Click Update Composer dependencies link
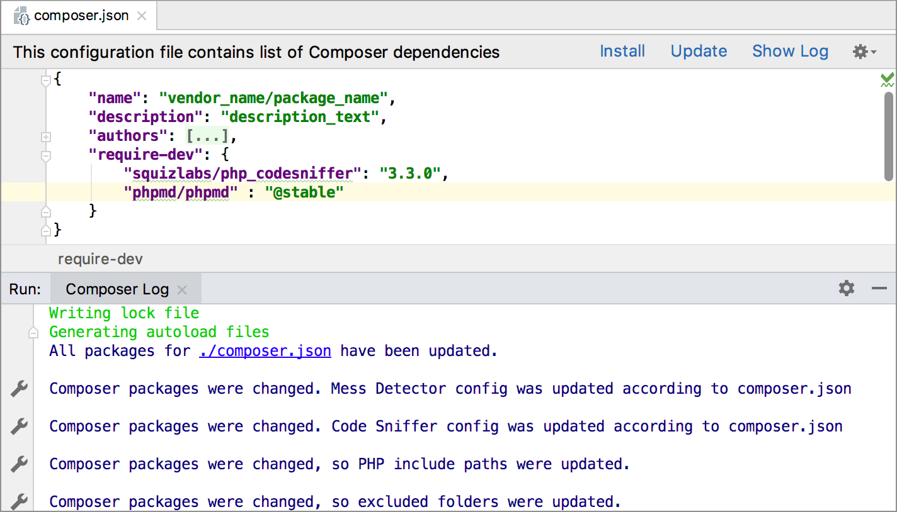This screenshot has width=897, height=512. [x=699, y=52]
